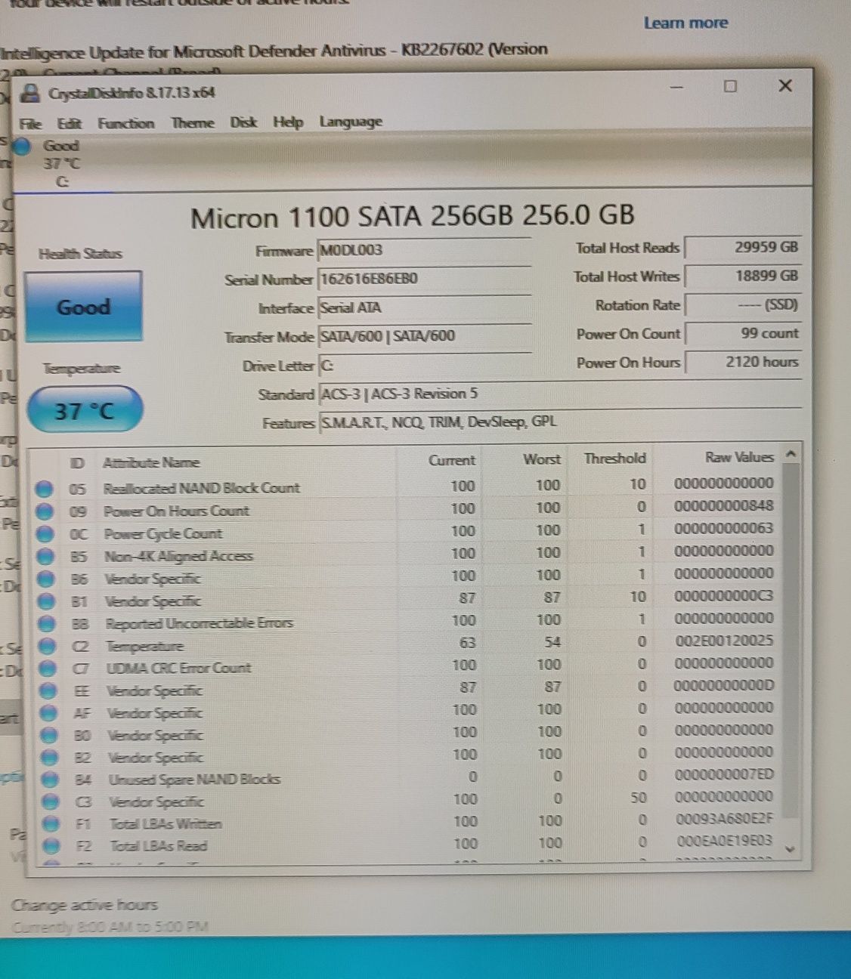Click the Drive Letter field
This screenshot has width=851, height=979.
point(425,366)
